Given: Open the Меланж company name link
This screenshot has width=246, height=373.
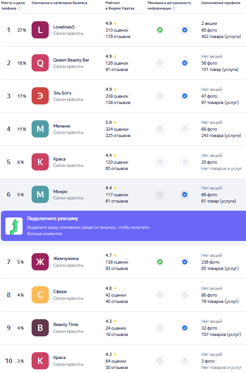Looking at the screenshot, I should (62, 126).
